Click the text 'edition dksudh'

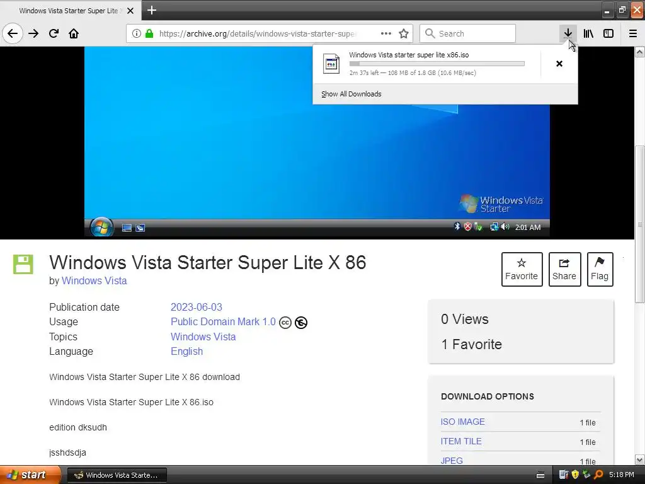(78, 427)
